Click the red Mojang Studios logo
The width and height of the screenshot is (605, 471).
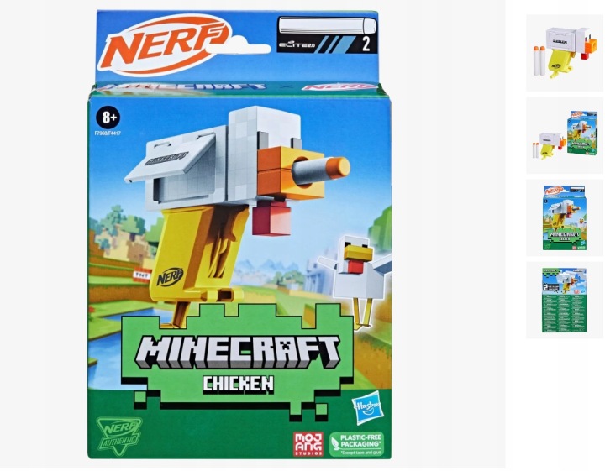pyautogui.click(x=308, y=444)
